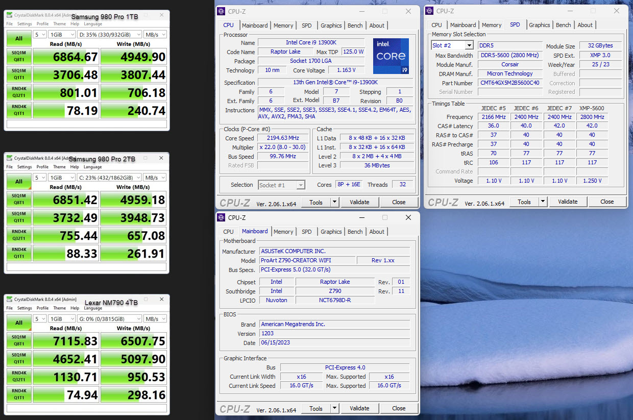
Task: Open the 1GiB size dropdown in C: drive window
Action: tap(62, 178)
